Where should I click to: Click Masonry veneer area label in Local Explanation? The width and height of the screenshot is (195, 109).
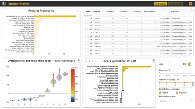104,99
